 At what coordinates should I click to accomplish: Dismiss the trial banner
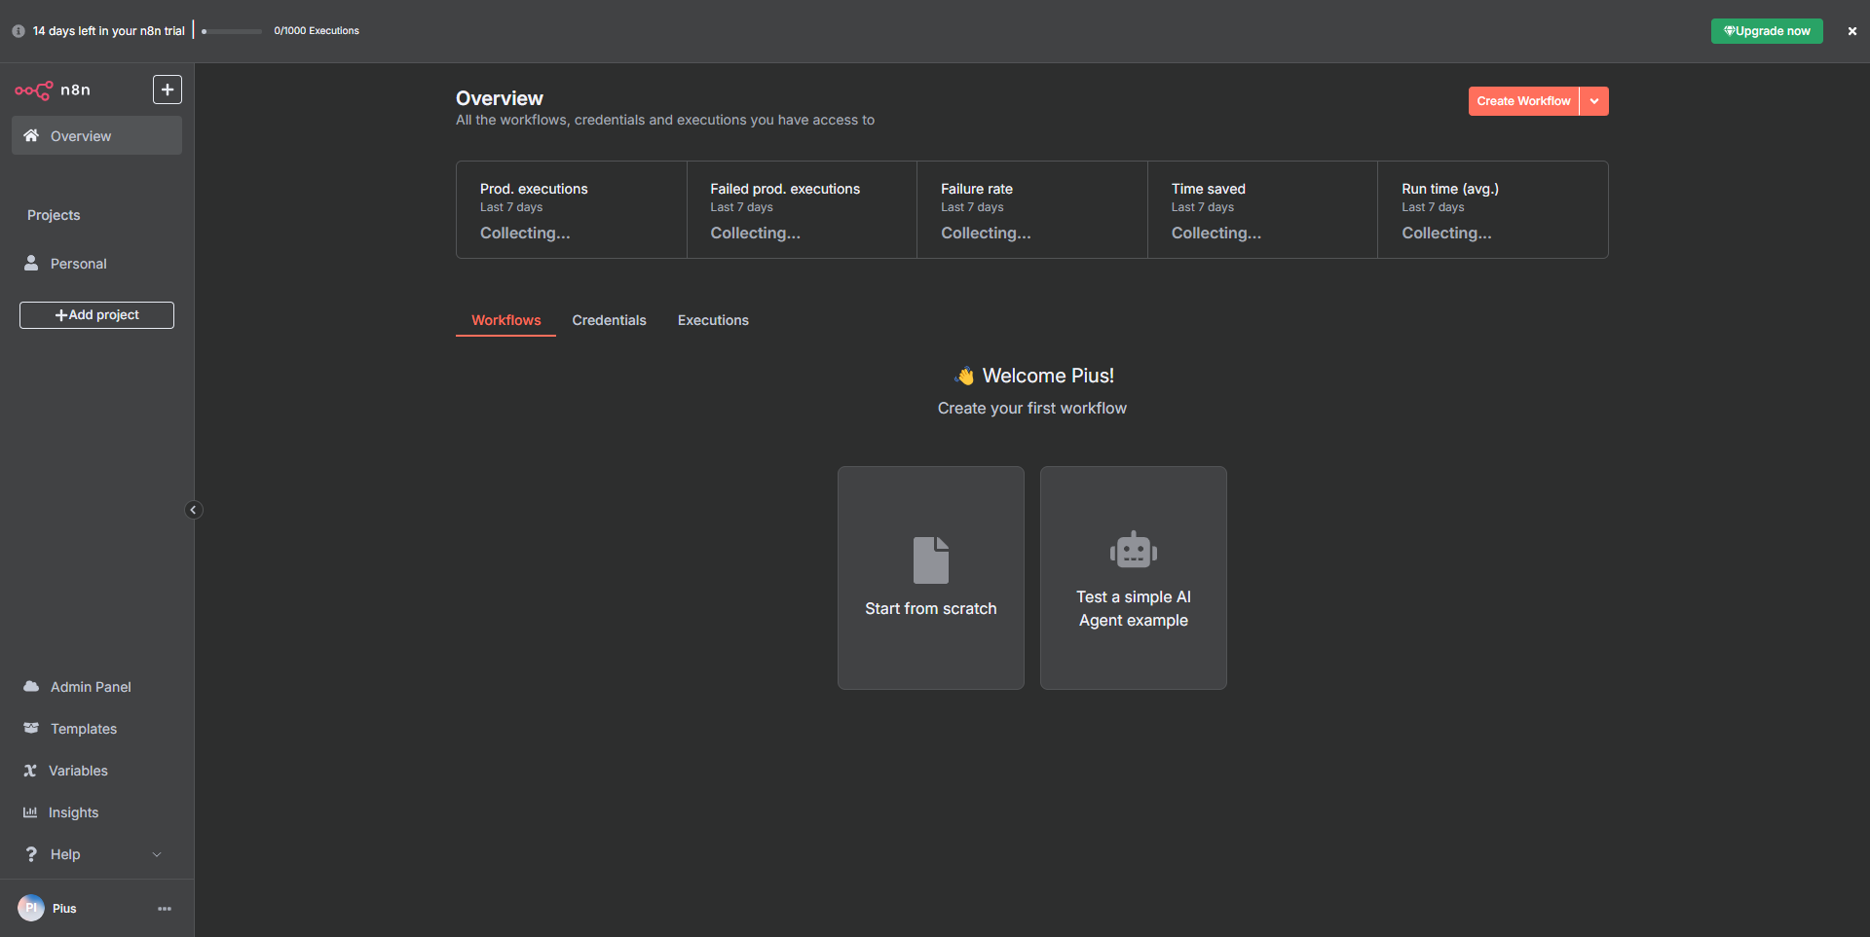pos(1851,31)
